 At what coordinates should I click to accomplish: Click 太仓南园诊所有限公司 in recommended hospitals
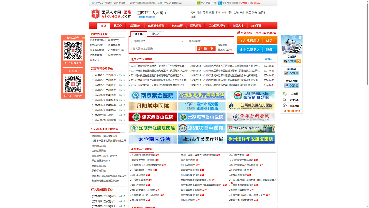143,155
